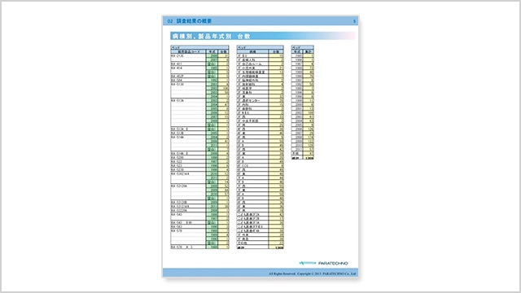Image resolution: width=521 pixels, height=293 pixels.
Task: Click the 台数 column header in left table
Action: (223, 51)
